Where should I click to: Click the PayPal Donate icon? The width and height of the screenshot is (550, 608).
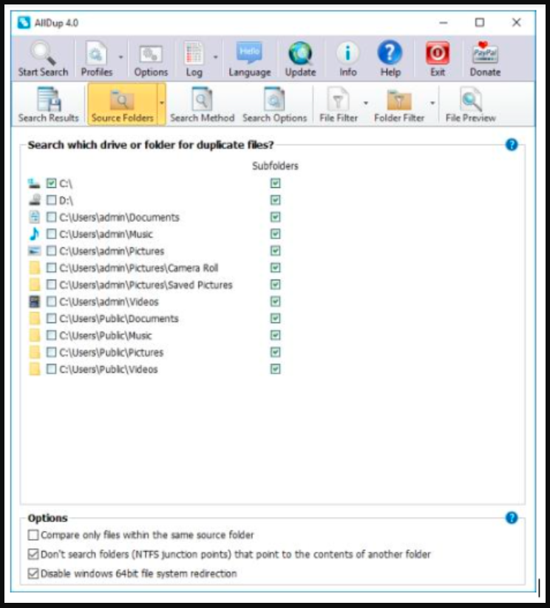[x=485, y=53]
